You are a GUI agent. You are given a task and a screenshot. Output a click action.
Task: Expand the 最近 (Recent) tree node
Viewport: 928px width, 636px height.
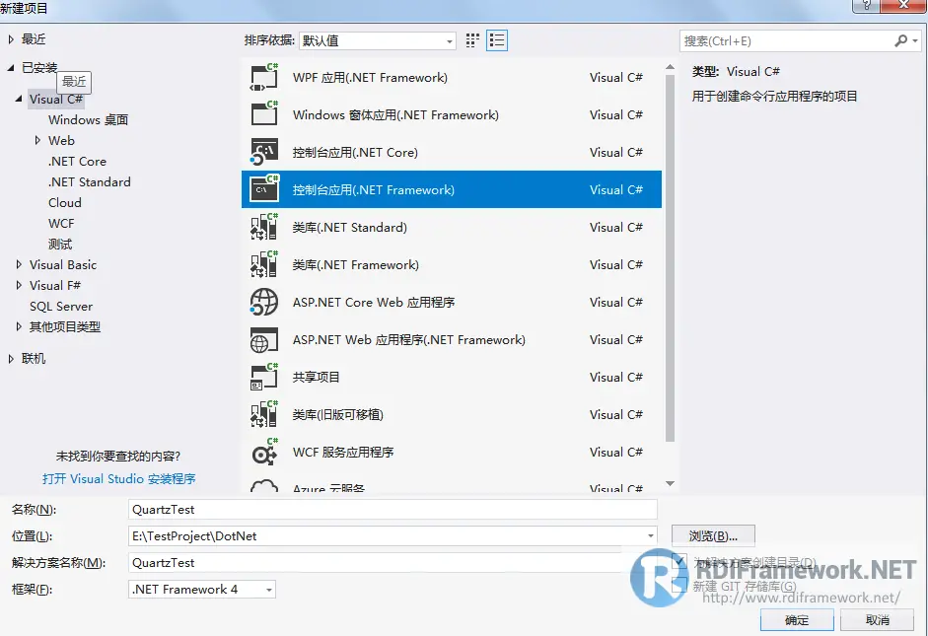[11, 39]
